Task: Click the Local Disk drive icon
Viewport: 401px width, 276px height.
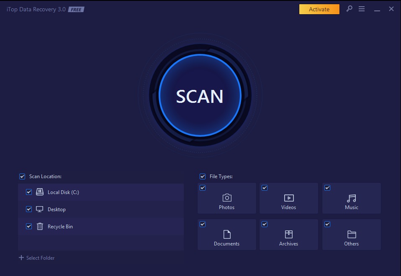Action: 40,192
